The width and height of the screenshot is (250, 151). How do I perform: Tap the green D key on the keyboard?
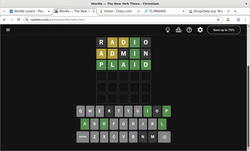pyautogui.click(x=104, y=124)
